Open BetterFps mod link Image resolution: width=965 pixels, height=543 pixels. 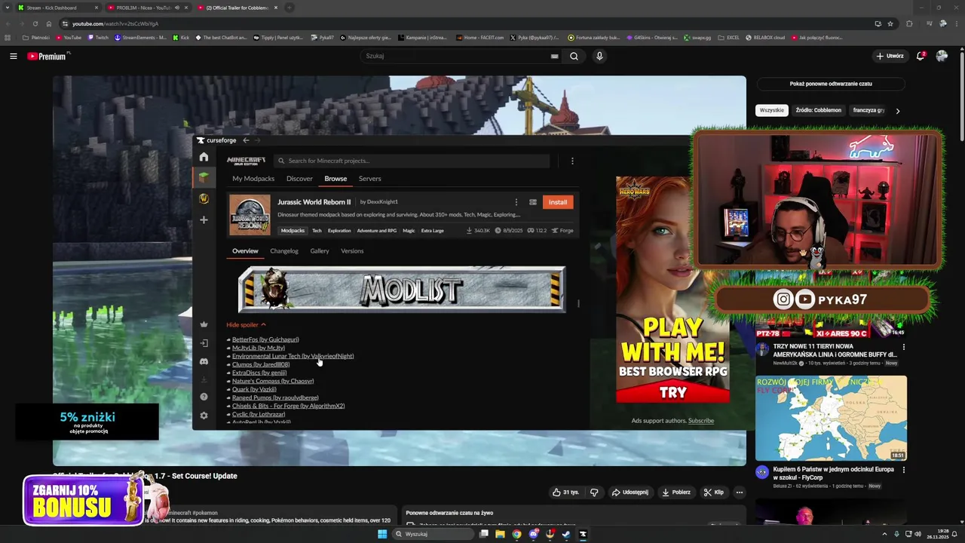pyautogui.click(x=265, y=339)
